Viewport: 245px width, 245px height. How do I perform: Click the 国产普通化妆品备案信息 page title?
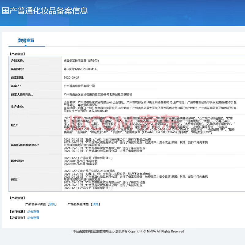[x=45, y=11]
